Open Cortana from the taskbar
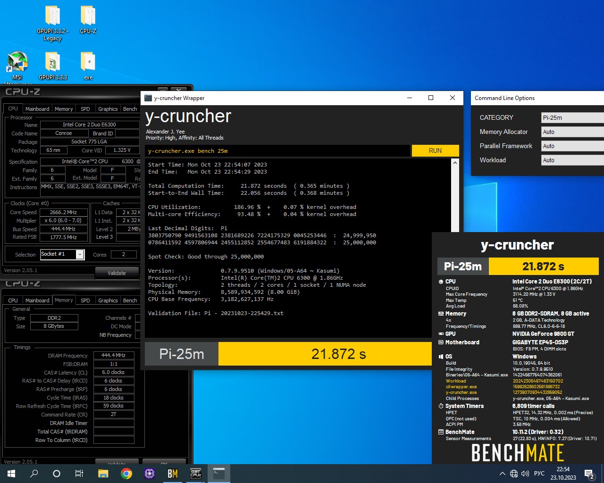 pyautogui.click(x=57, y=474)
